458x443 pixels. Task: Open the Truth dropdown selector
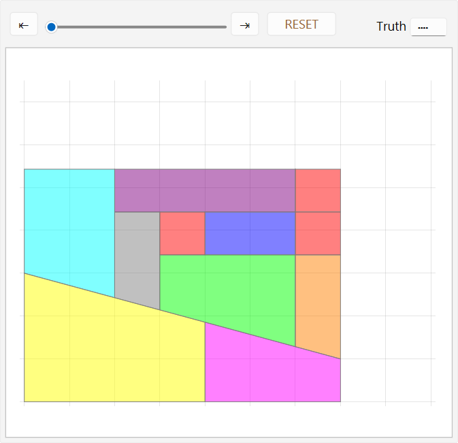[428, 27]
